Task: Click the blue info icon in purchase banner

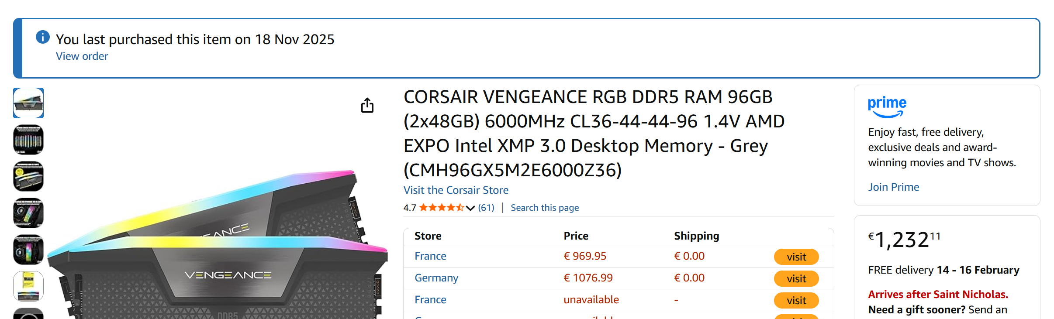Action: point(42,37)
